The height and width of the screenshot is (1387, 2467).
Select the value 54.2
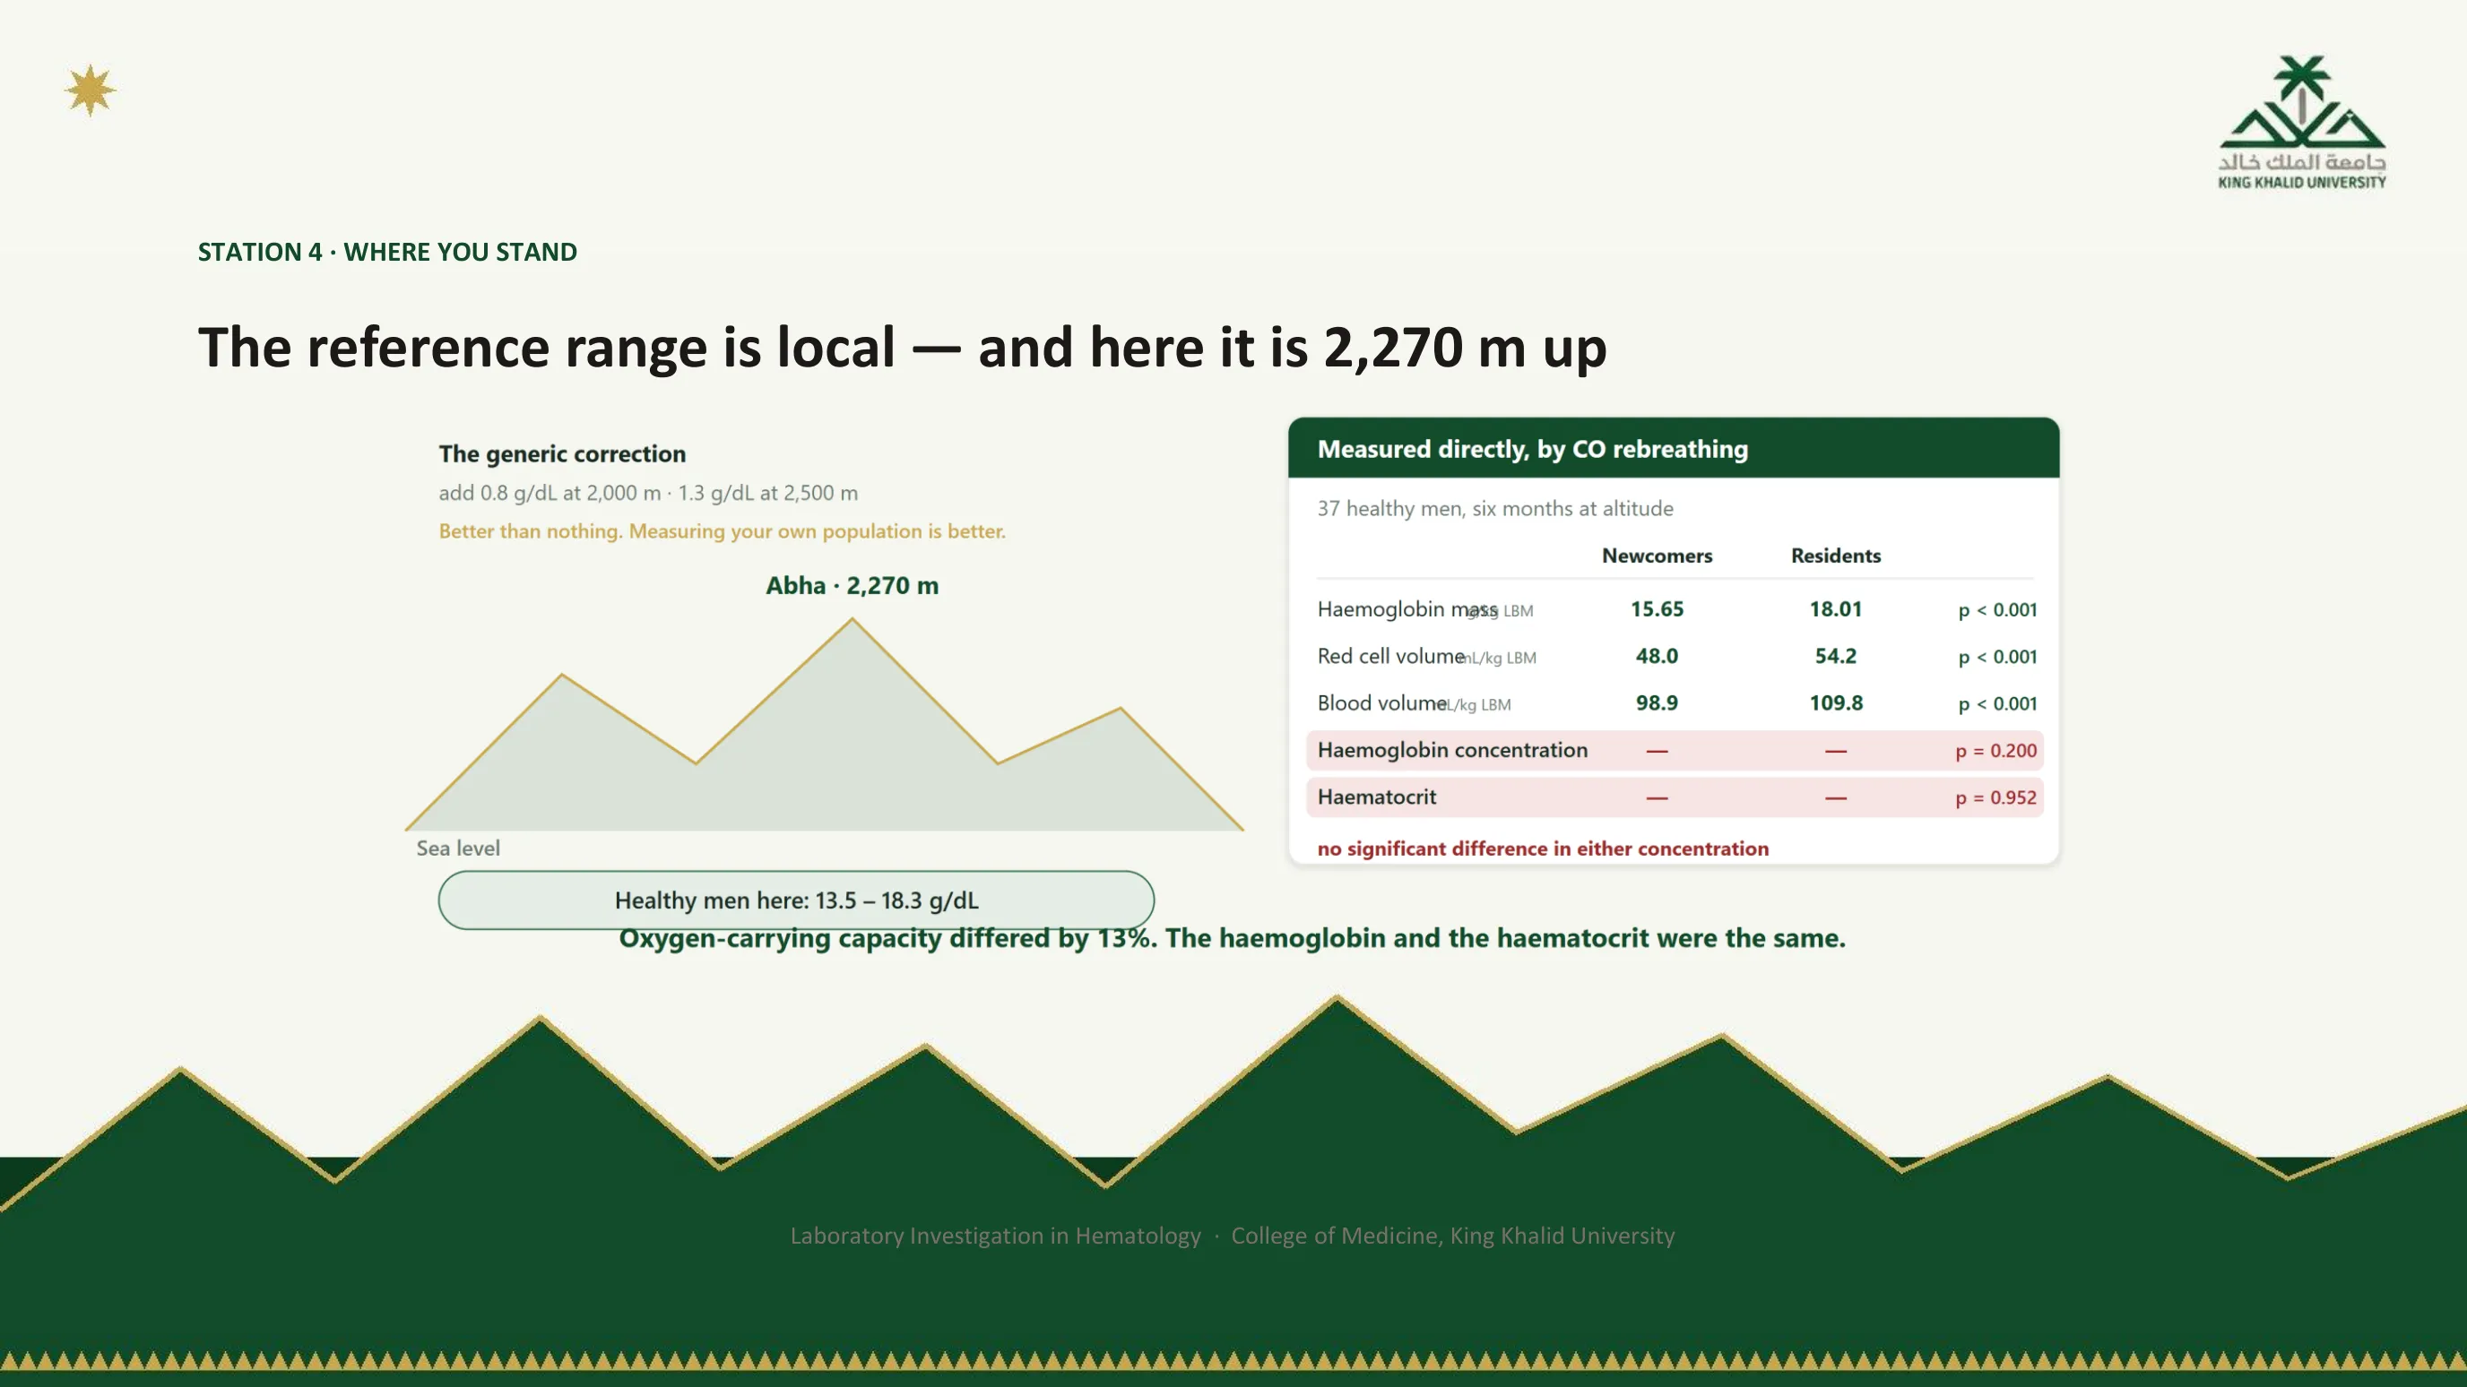pyautogui.click(x=1835, y=656)
